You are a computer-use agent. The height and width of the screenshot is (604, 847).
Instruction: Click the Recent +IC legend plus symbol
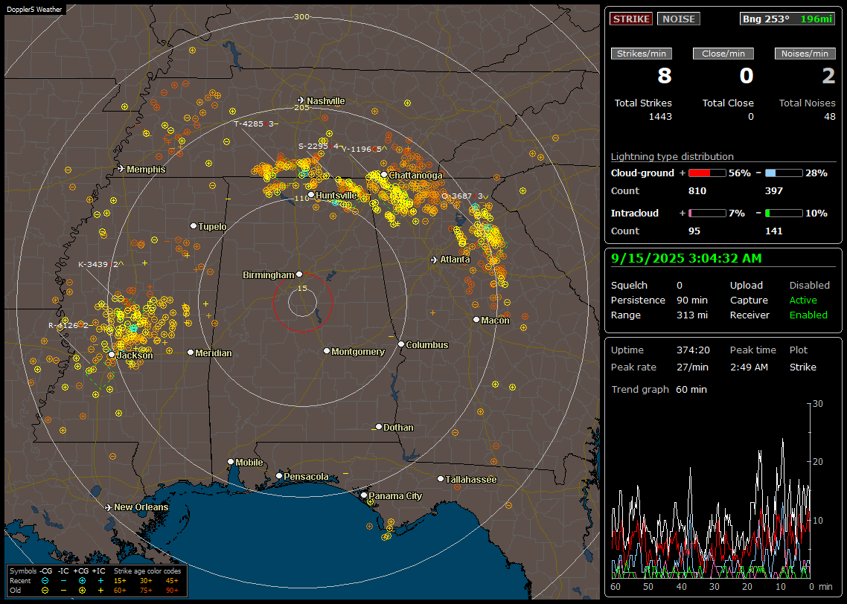pos(100,581)
